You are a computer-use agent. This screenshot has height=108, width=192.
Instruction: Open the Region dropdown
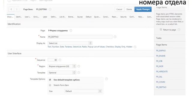(x=62, y=66)
